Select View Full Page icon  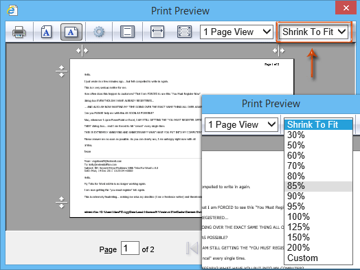pyautogui.click(x=185, y=32)
